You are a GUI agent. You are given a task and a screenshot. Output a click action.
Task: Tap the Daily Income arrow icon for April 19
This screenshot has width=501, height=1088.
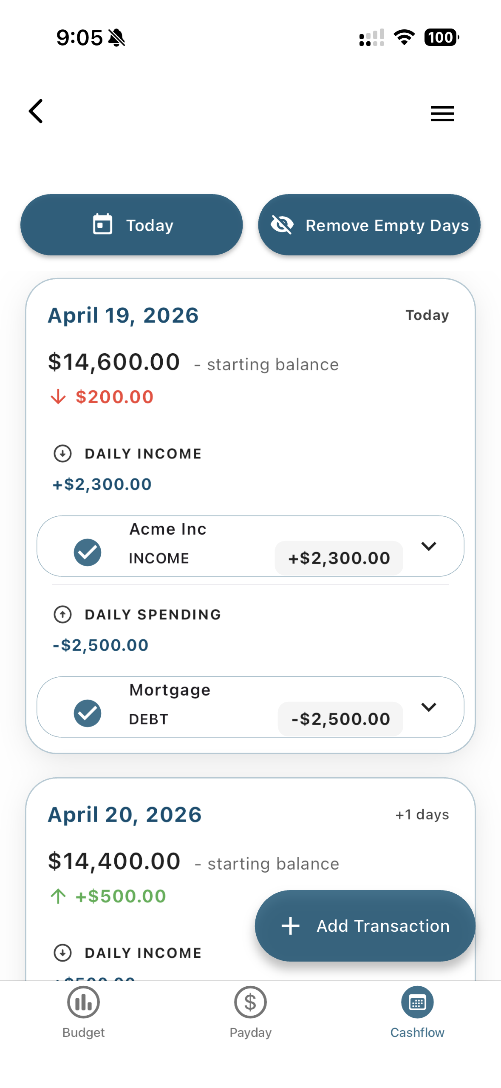click(63, 453)
